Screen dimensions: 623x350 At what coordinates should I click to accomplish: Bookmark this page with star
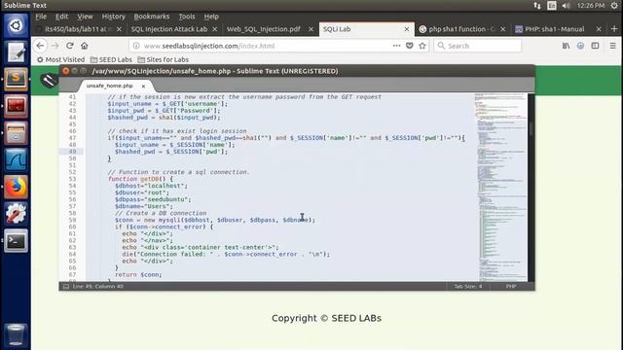tap(422, 46)
